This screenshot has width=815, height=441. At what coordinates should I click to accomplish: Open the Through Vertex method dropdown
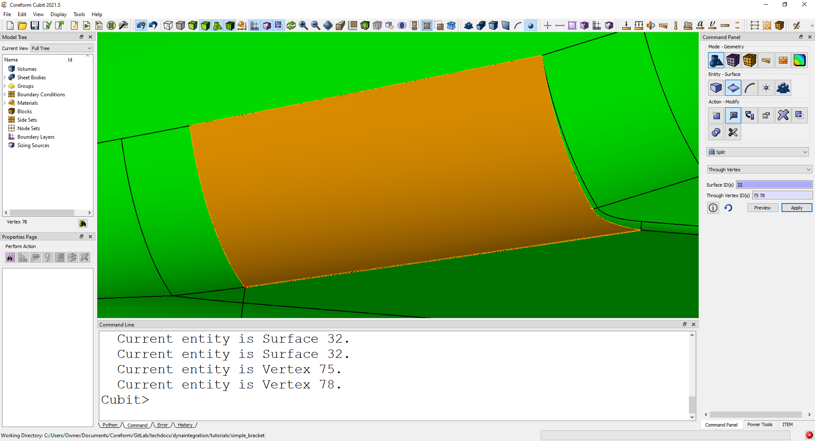(x=759, y=170)
